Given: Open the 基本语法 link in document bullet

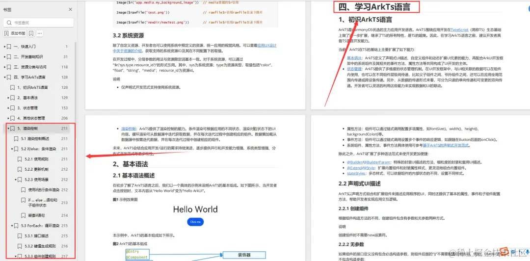Looking at the screenshot, I should click(x=355, y=57).
